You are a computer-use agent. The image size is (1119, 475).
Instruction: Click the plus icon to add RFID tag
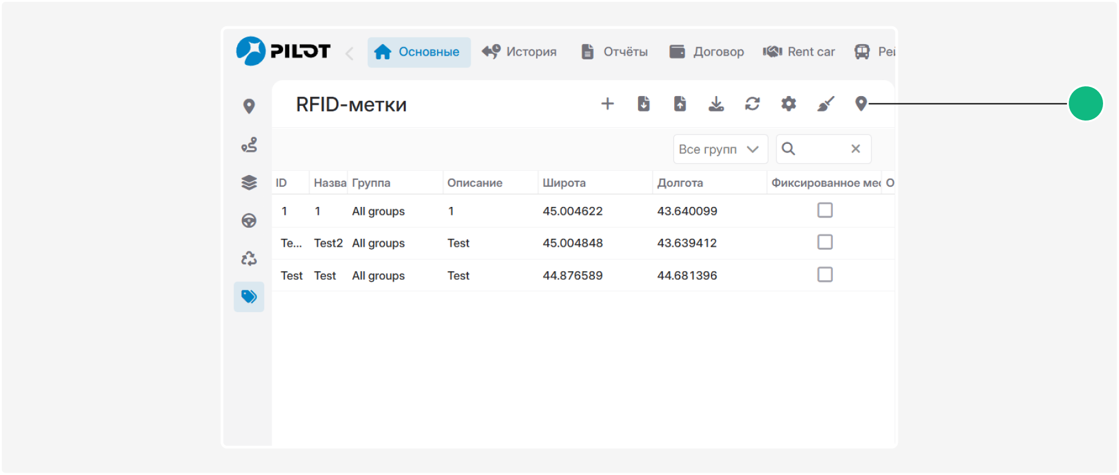click(x=607, y=104)
